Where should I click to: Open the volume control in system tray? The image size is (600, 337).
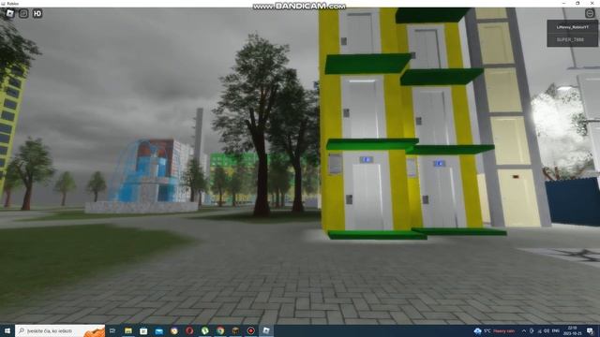coord(547,330)
